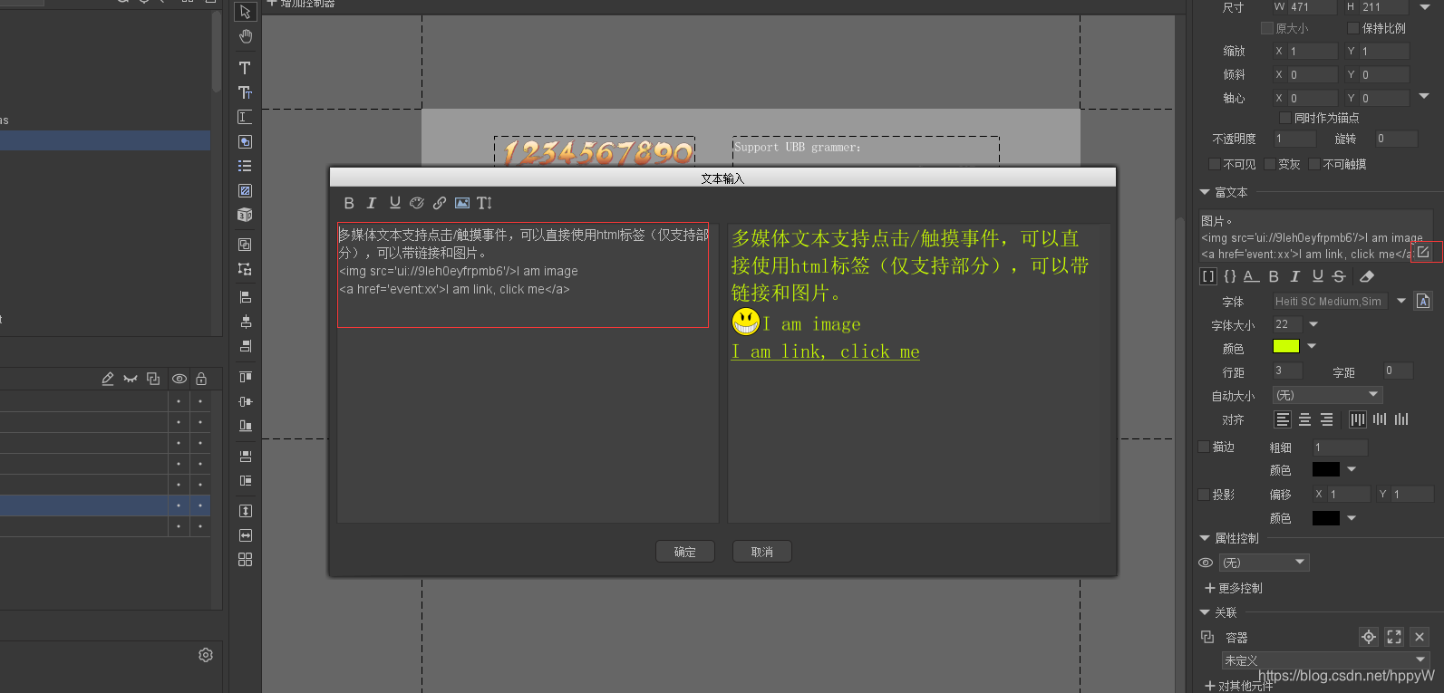Open the 字体 font dropdown arrow

(1401, 301)
